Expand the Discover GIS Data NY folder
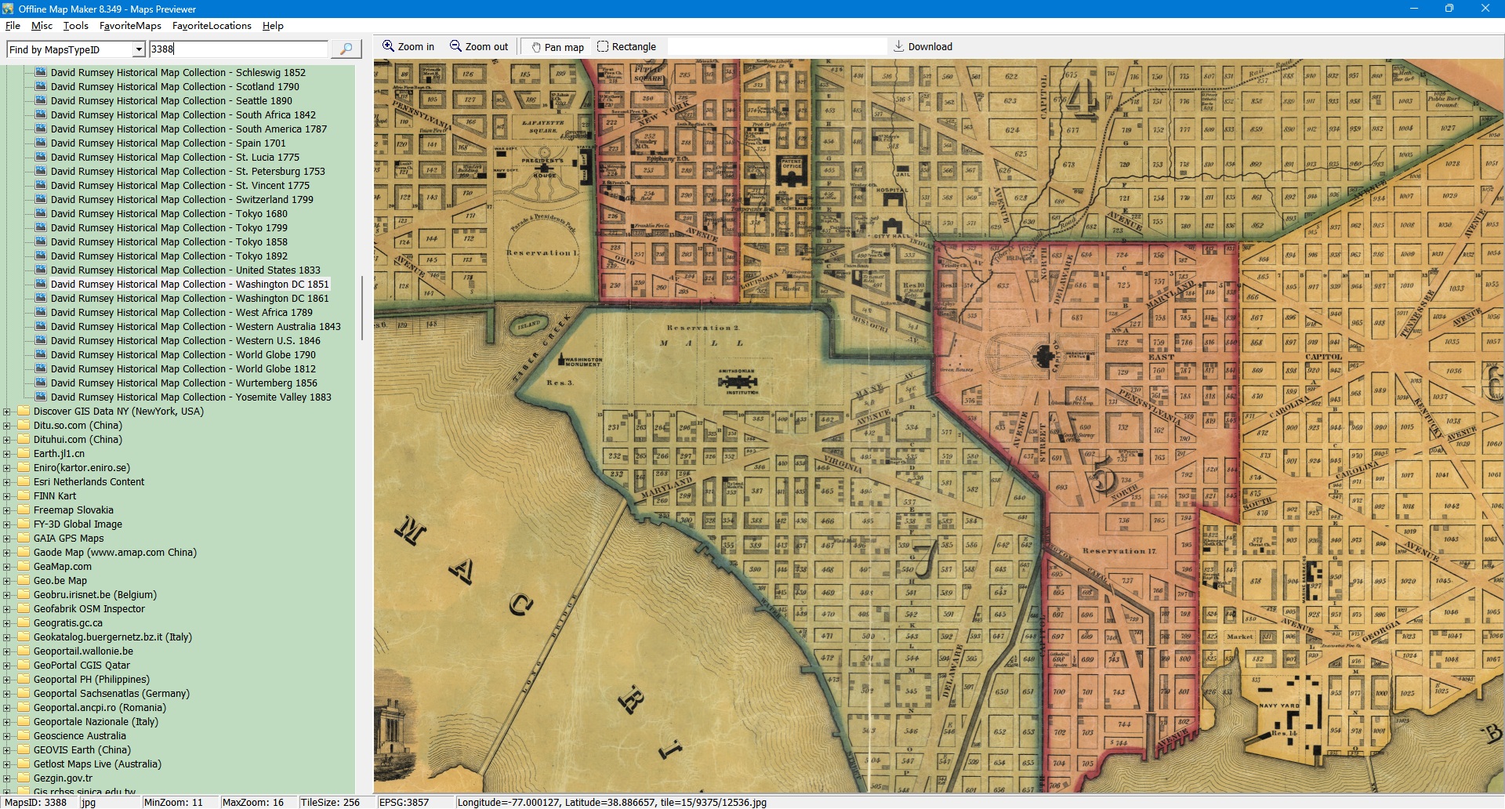 pyautogui.click(x=7, y=412)
